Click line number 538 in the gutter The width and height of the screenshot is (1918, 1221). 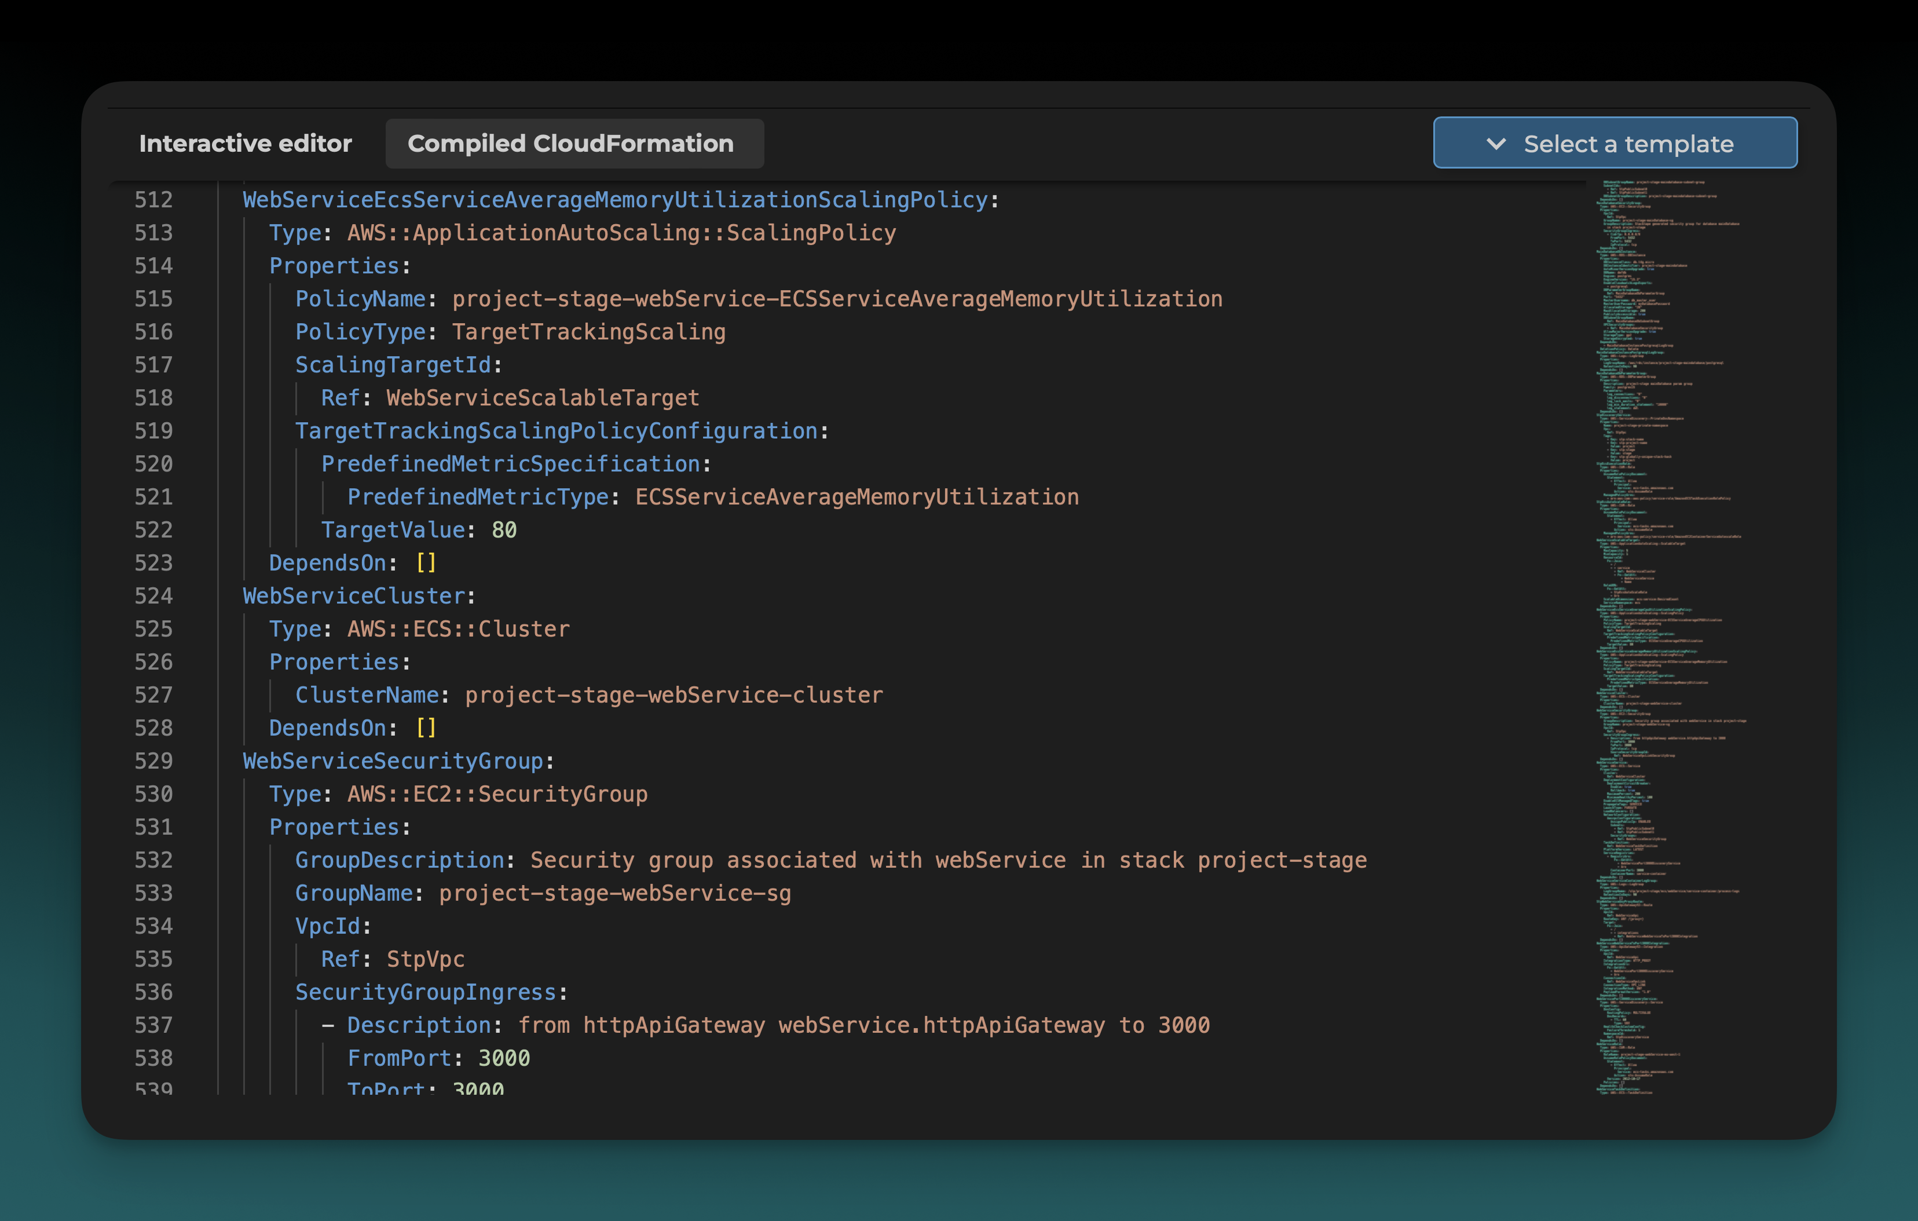pos(153,1059)
